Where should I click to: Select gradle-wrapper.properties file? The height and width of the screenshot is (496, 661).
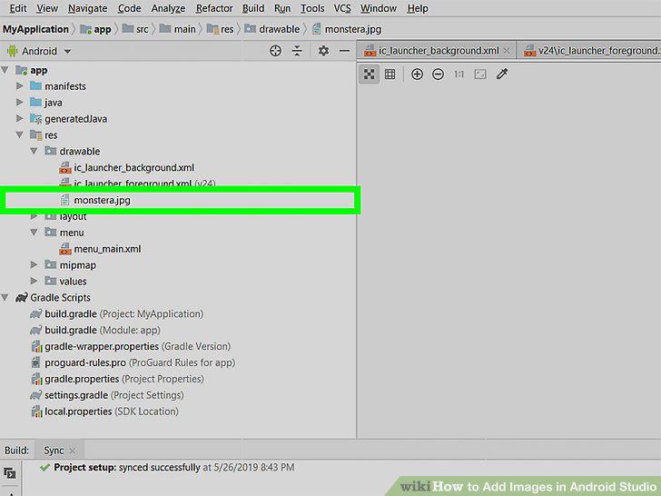point(131,346)
